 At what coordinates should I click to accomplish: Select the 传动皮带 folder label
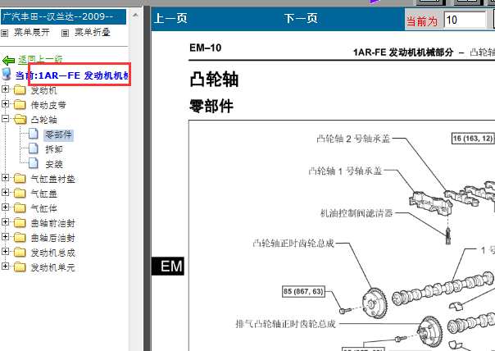coord(48,105)
